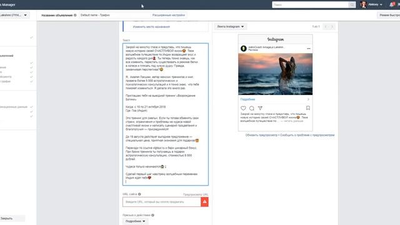The image size is (400, 225).
Task: Click the top search input box
Action: (x=310, y=4)
